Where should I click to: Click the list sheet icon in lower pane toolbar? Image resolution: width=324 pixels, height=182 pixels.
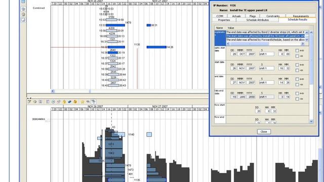pyautogui.click(x=48, y=102)
